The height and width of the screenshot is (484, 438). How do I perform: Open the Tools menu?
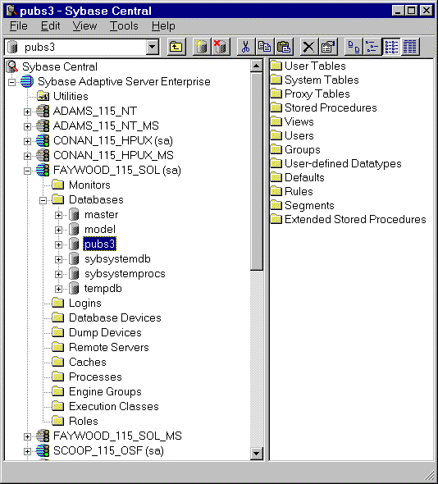coord(124,26)
